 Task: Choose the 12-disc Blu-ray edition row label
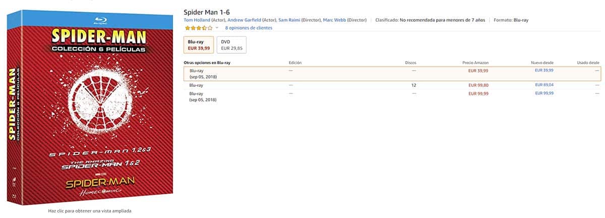click(x=196, y=85)
